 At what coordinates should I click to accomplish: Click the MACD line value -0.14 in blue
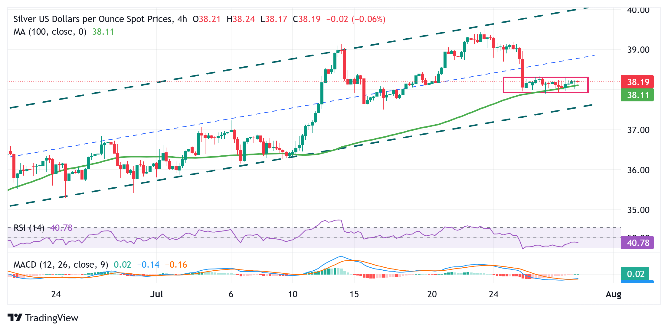(148, 265)
